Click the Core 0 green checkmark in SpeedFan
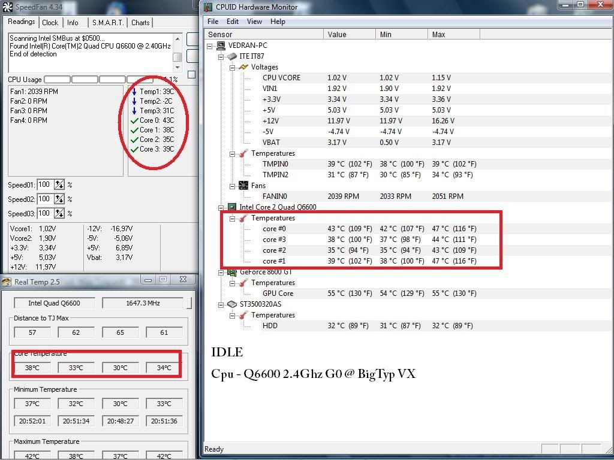 (x=134, y=120)
